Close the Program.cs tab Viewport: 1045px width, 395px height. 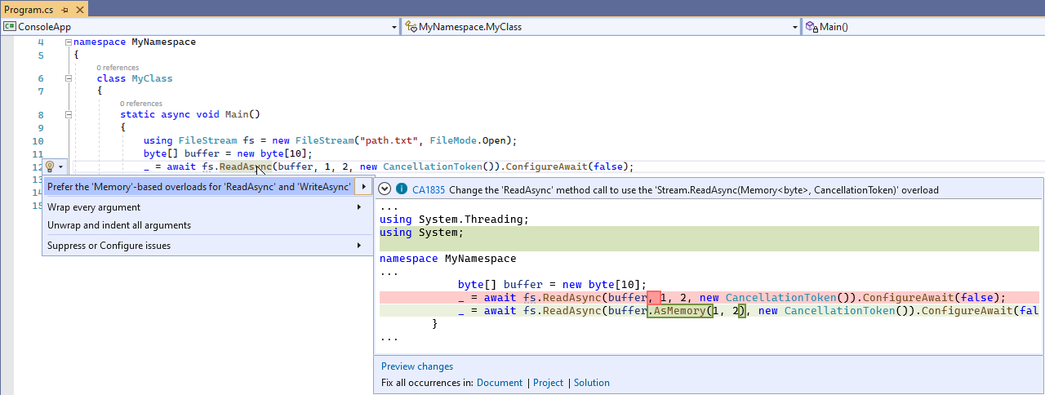tap(78, 8)
